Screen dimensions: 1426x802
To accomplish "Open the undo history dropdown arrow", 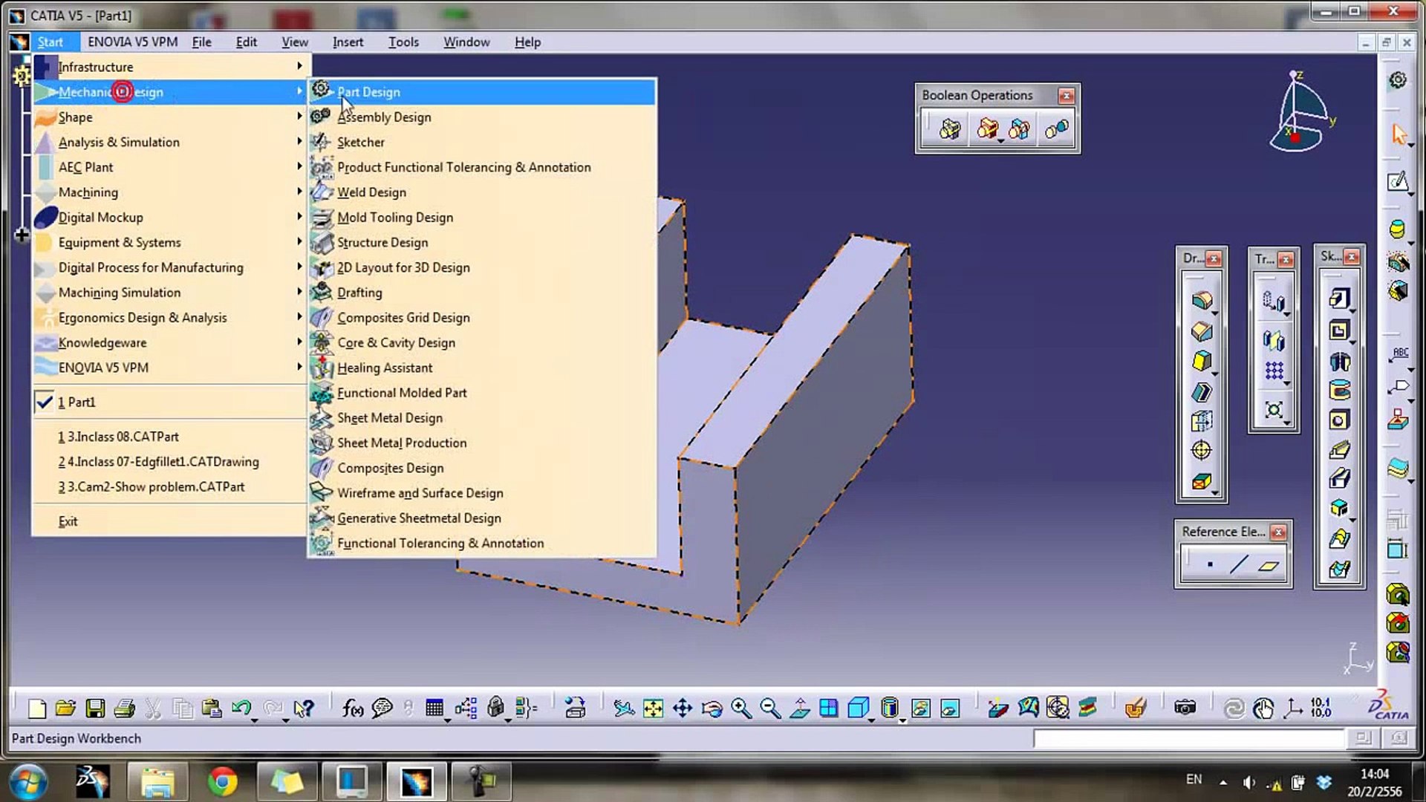I will click(255, 720).
